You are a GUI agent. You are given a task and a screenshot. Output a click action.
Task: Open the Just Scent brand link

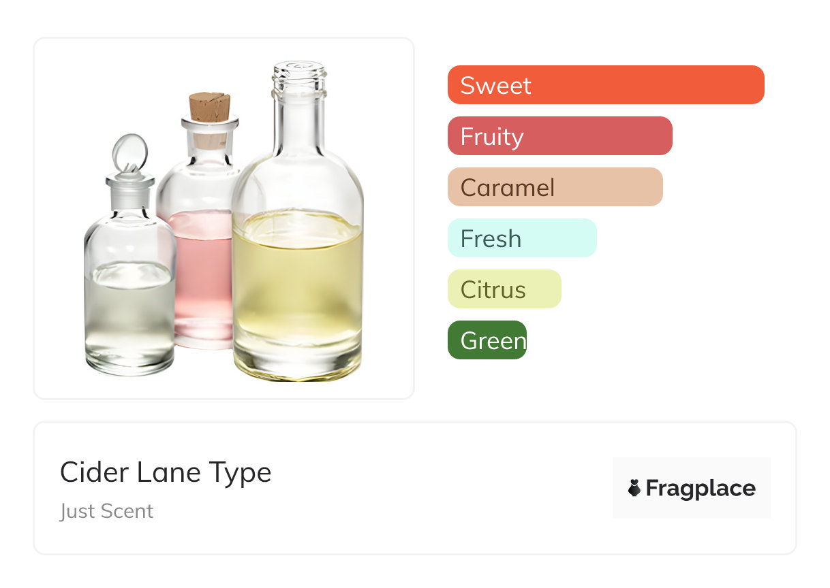click(107, 511)
